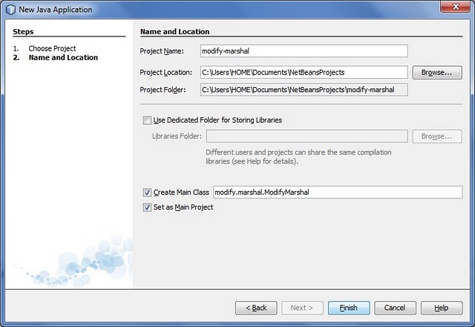The width and height of the screenshot is (475, 327).
Task: Select step 2 Name and Location
Action: [x=63, y=58]
